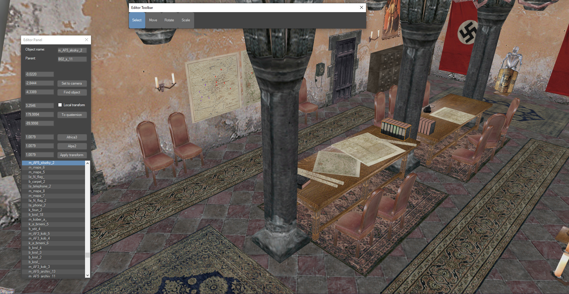Viewport: 569px width, 294px height.
Task: Select la_N_flag_2 in object list
Action: click(54, 201)
